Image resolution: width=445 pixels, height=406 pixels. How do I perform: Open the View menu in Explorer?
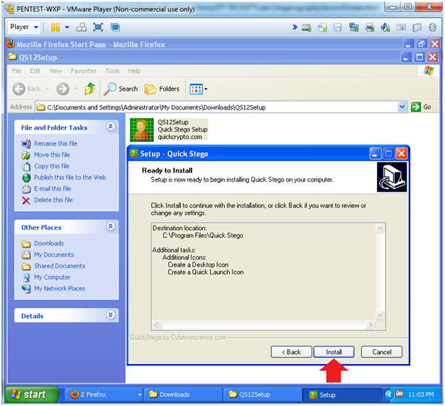(x=55, y=71)
